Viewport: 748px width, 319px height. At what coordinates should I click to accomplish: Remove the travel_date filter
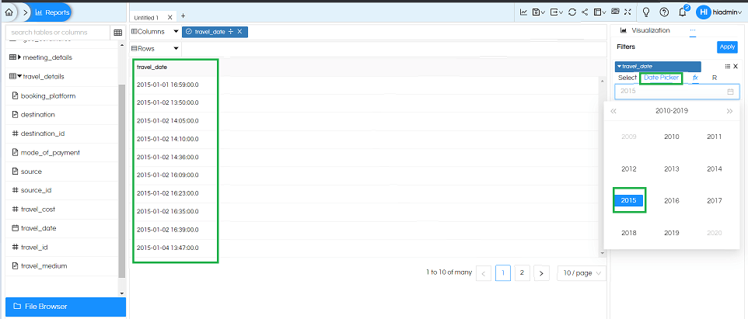click(x=735, y=67)
